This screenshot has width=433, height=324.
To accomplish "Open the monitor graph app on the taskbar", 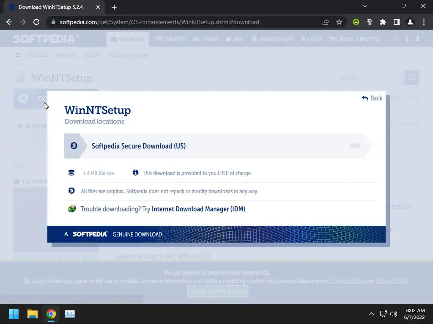I will (x=70, y=314).
